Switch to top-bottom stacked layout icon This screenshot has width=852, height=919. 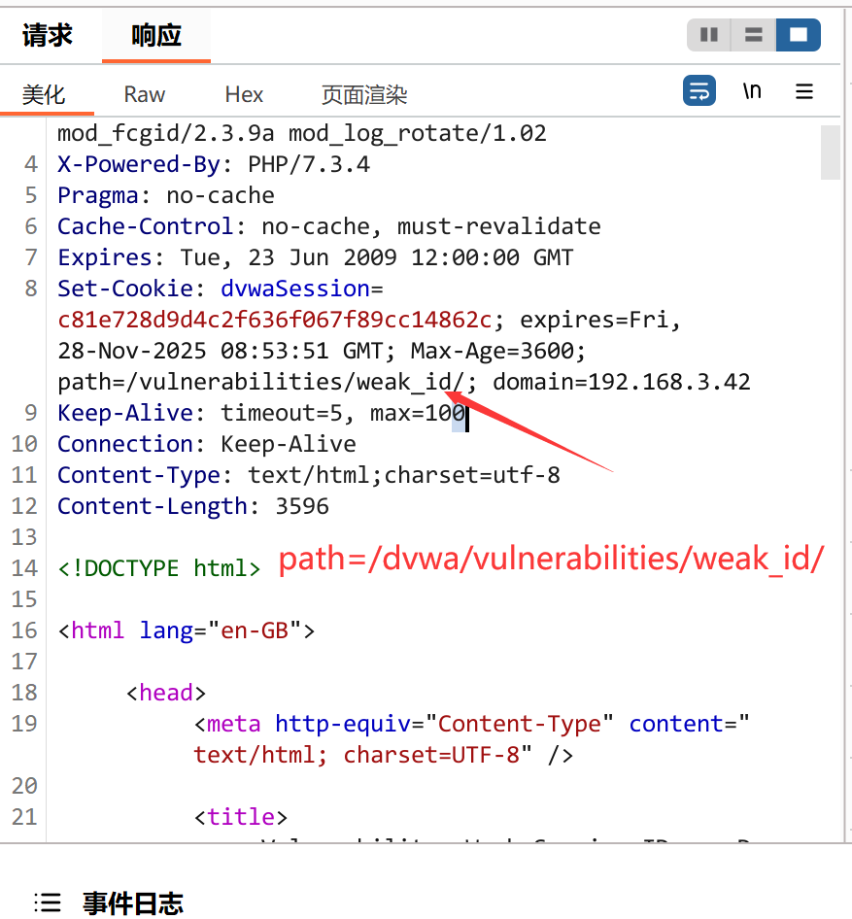754,35
